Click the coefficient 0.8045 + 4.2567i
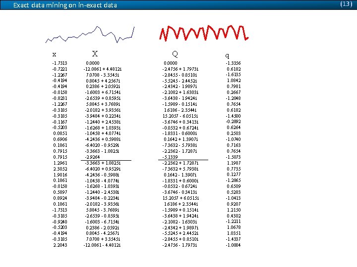This screenshot has height=267, width=357. pyautogui.click(x=103, y=81)
